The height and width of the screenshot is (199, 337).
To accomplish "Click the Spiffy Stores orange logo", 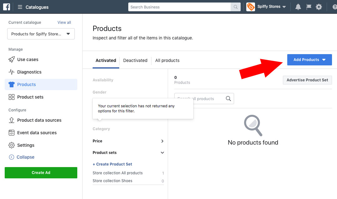I will click(x=250, y=7).
